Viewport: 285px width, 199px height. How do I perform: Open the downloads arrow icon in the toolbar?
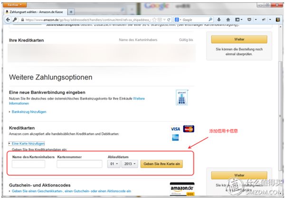point(219,19)
